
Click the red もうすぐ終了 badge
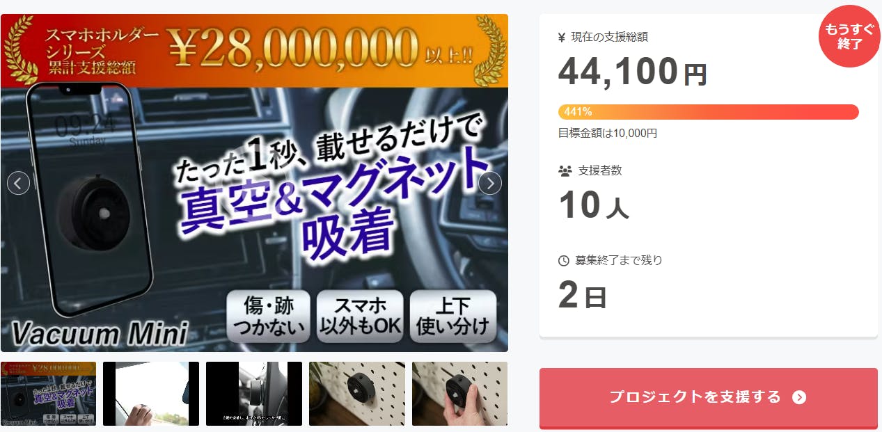pos(849,36)
